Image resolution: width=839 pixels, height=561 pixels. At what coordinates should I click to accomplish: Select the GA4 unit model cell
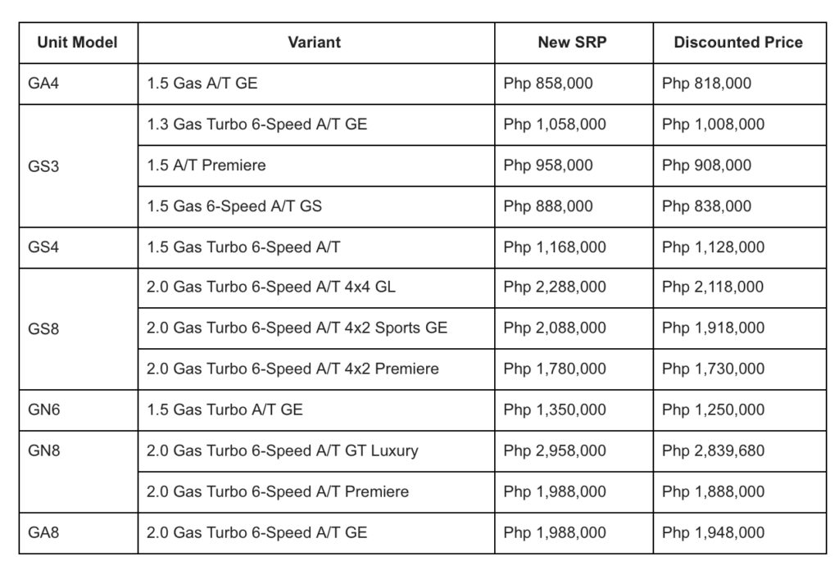pyautogui.click(x=78, y=84)
